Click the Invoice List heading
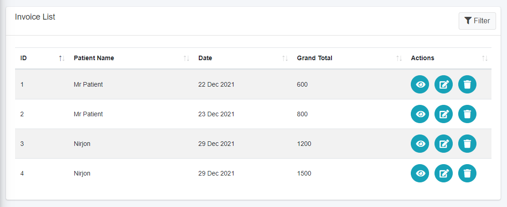 (35, 17)
